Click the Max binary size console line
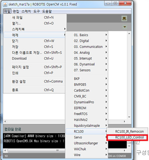The image size is (149, 160). [35, 141]
